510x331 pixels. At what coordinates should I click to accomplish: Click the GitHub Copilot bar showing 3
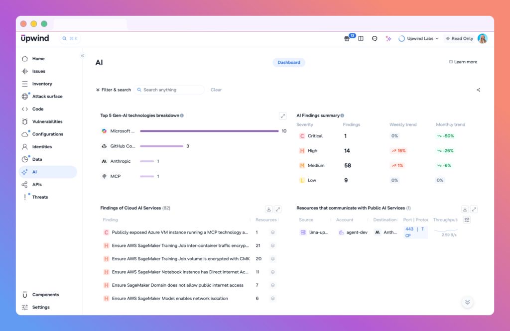click(162, 146)
